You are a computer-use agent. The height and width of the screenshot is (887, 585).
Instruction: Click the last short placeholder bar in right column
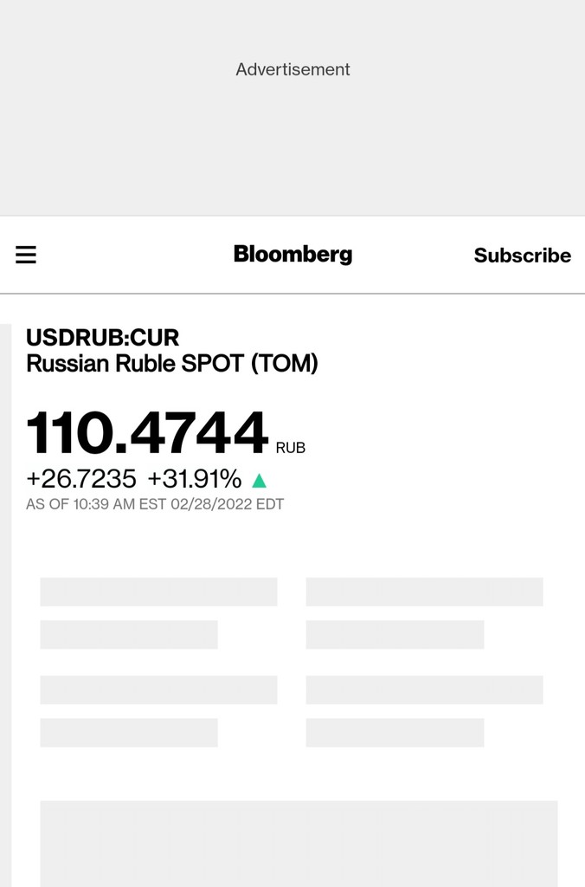[395, 732]
